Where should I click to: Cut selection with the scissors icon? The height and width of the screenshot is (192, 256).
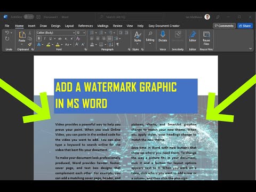tap(30, 33)
